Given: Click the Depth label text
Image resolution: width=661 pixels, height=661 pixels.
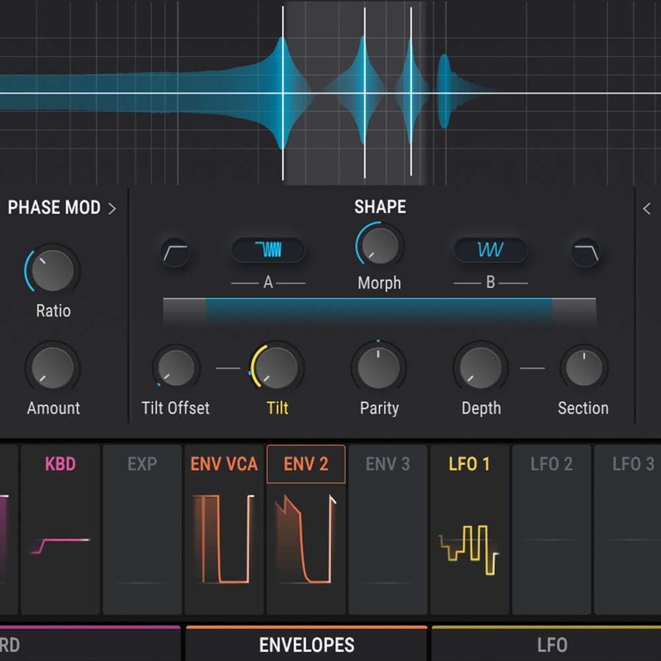Looking at the screenshot, I should (481, 408).
